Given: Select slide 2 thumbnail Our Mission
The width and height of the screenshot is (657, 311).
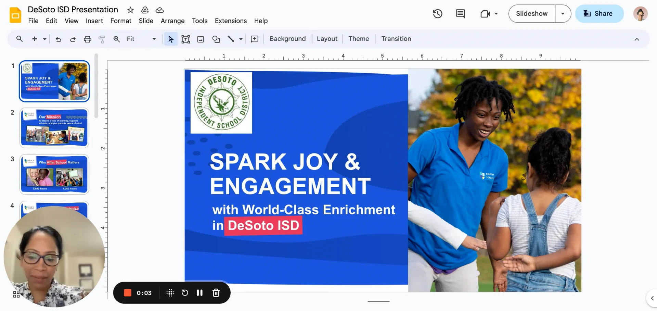Looking at the screenshot, I should [x=54, y=128].
